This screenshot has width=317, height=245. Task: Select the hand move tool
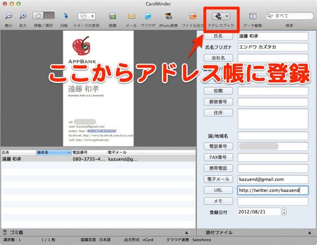point(38,16)
